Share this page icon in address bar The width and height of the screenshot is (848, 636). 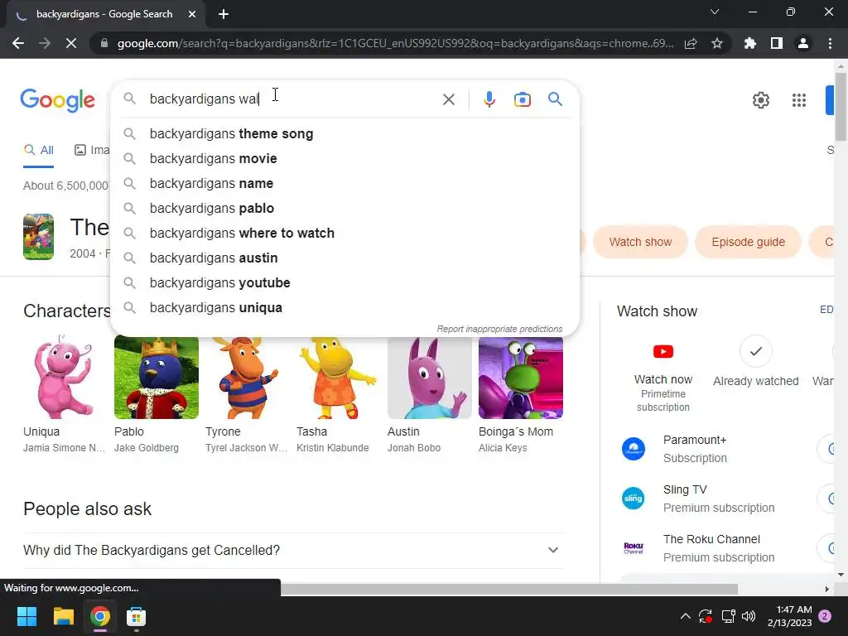691,43
